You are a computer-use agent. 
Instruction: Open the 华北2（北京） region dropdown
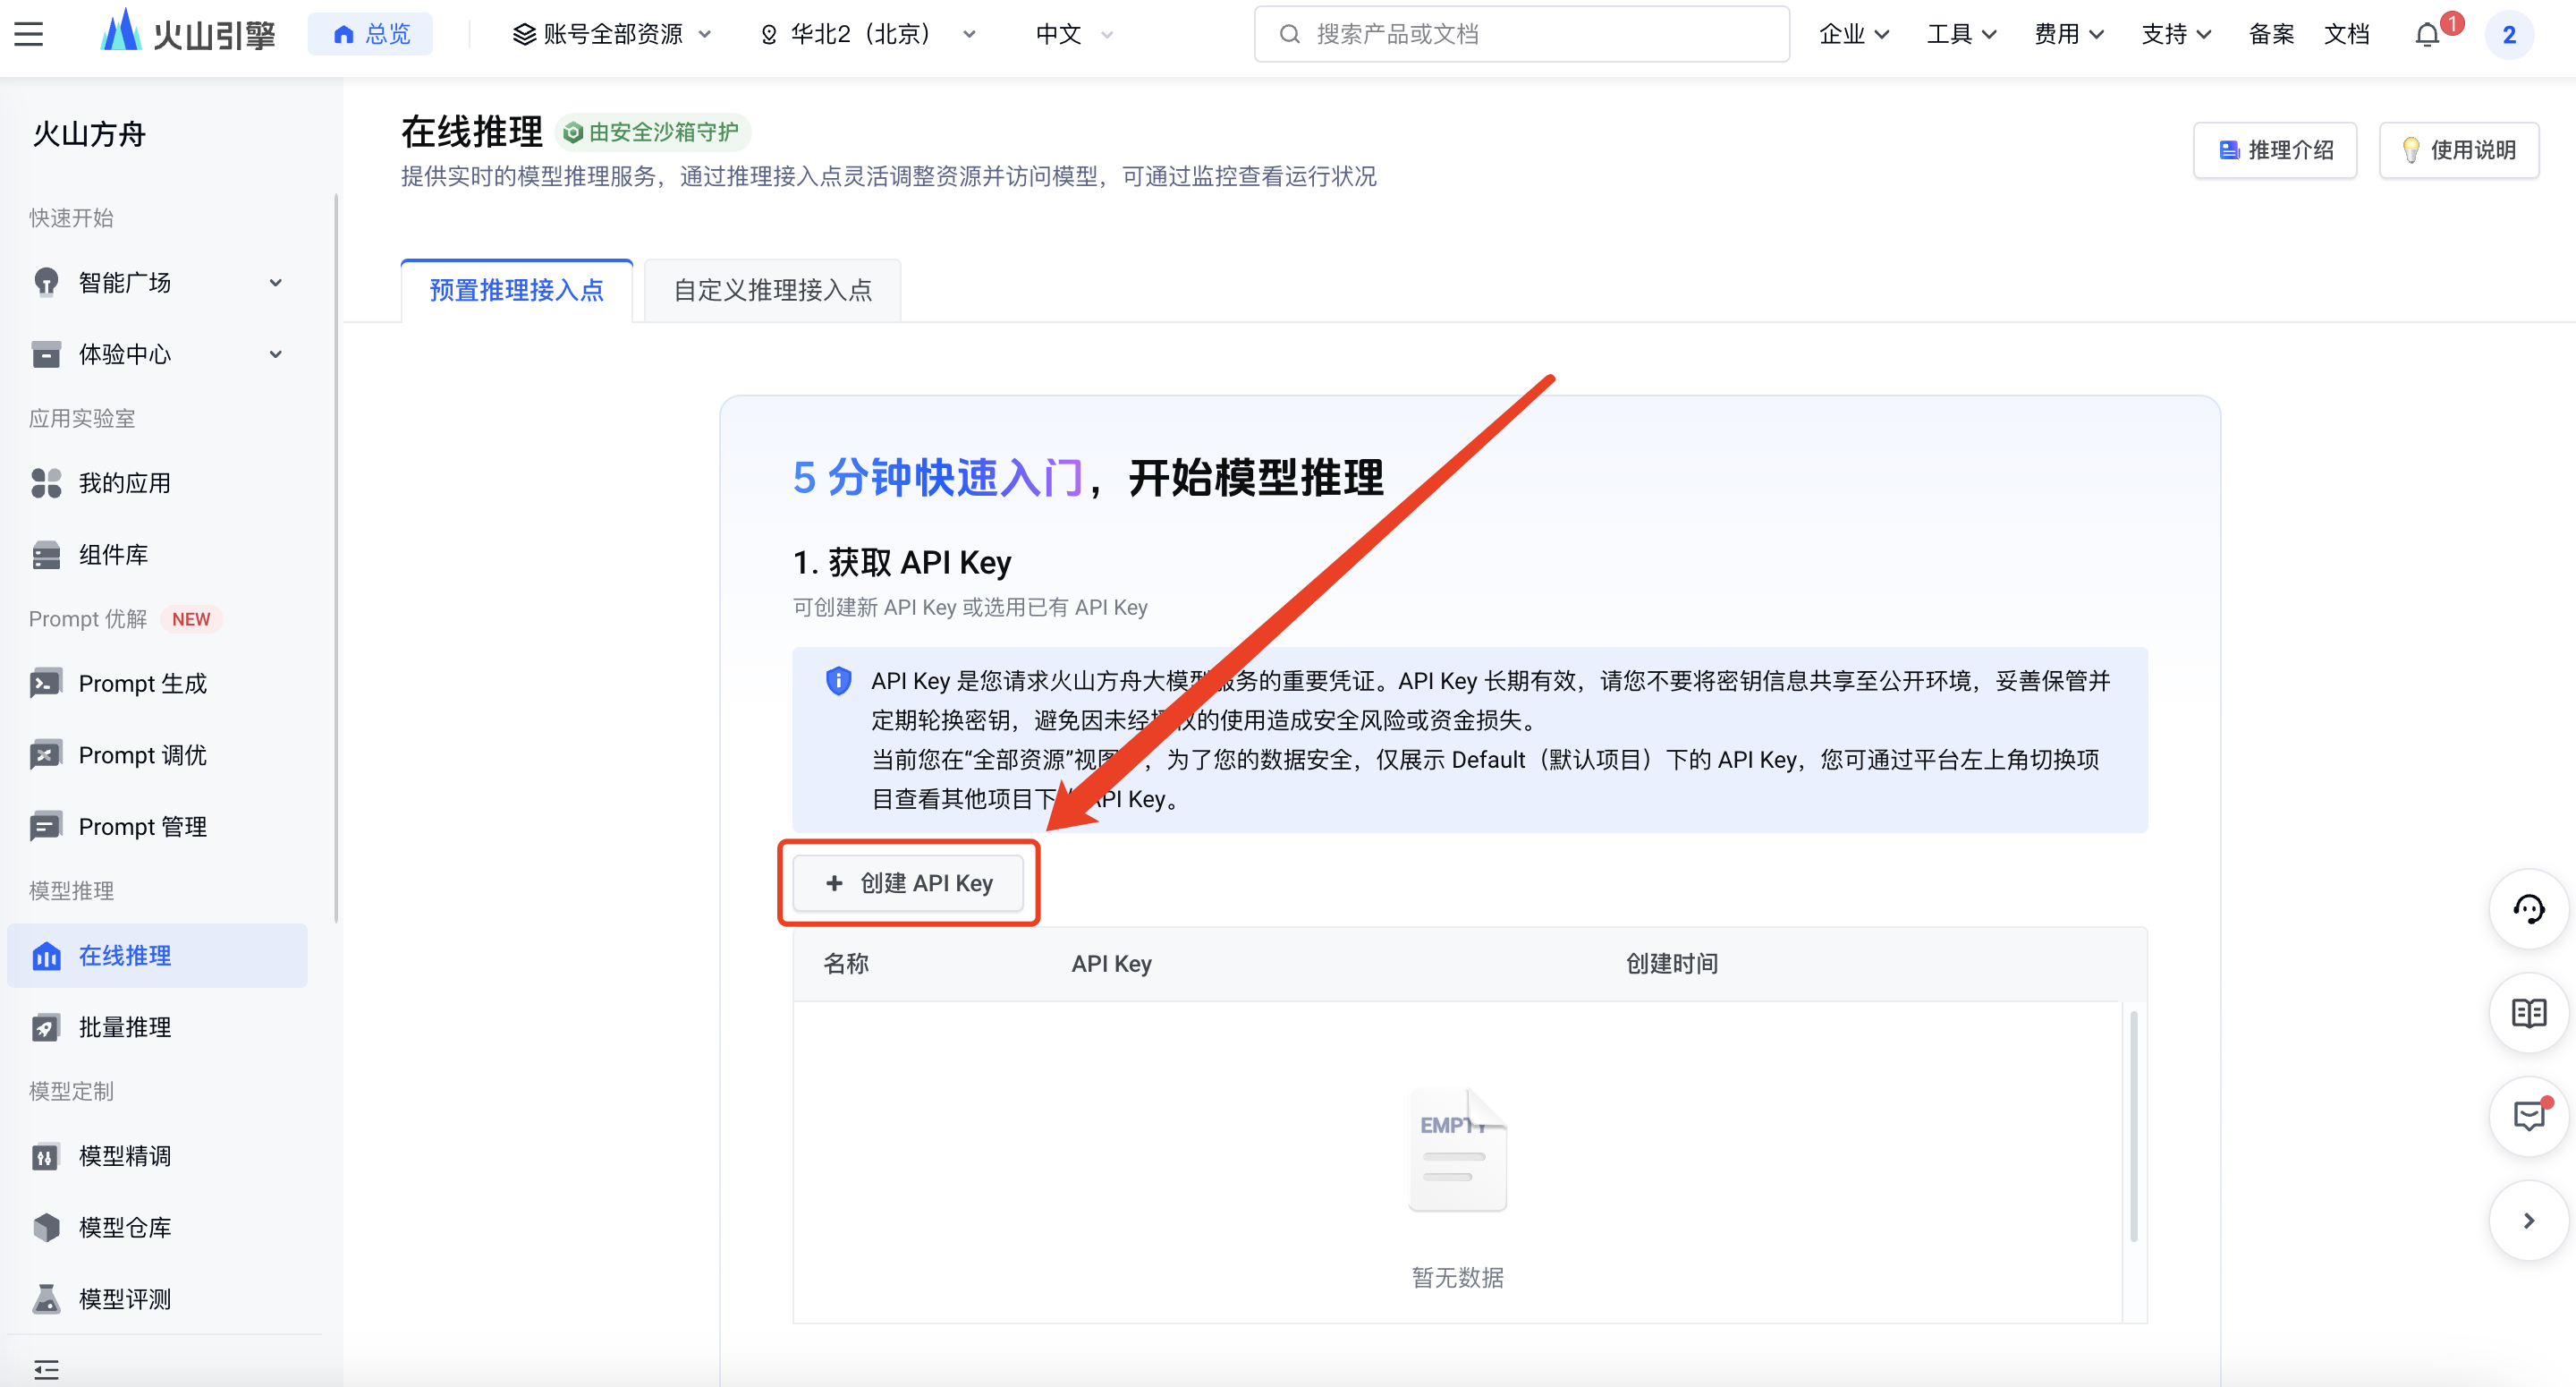coord(867,35)
